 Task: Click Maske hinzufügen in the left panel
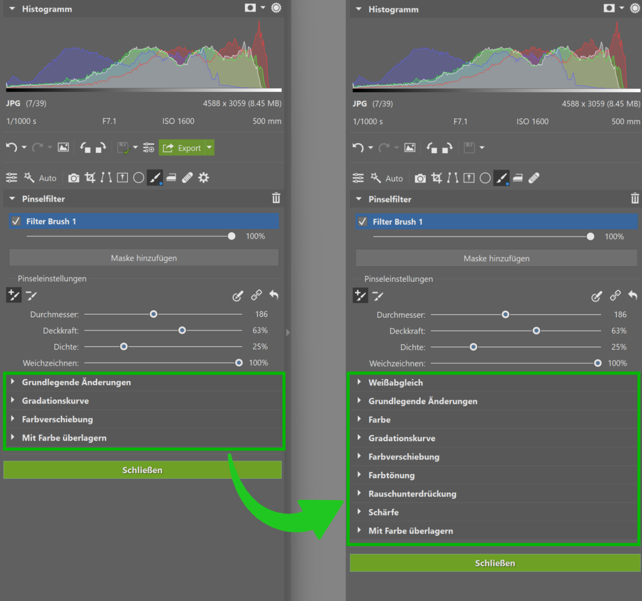pyautogui.click(x=143, y=258)
